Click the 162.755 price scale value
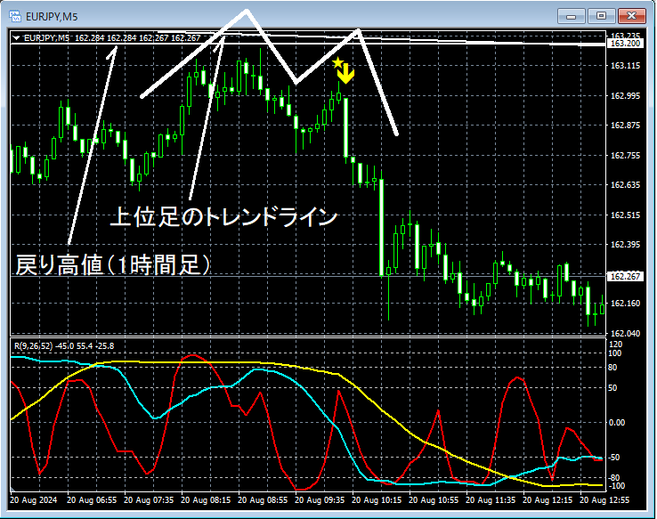This screenshot has width=657, height=519. pos(625,156)
